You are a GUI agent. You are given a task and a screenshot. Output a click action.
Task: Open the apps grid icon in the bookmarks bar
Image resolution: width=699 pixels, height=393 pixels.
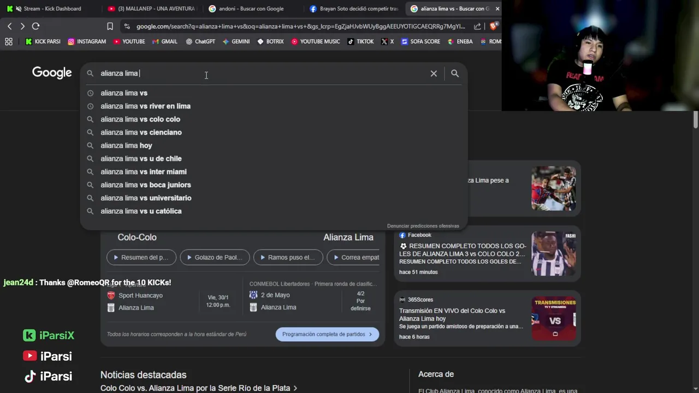(8, 41)
